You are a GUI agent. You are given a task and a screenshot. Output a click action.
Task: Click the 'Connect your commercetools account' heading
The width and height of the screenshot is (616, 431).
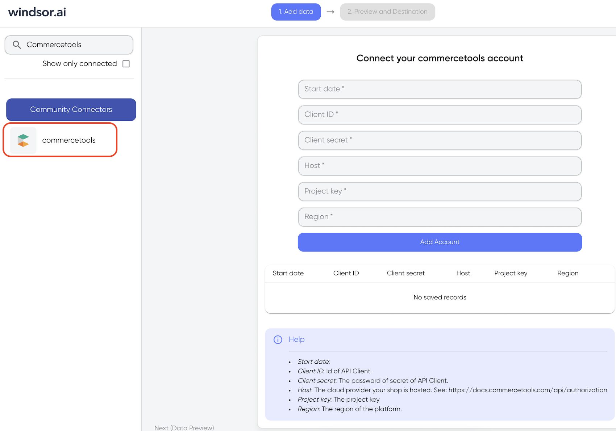pos(440,58)
